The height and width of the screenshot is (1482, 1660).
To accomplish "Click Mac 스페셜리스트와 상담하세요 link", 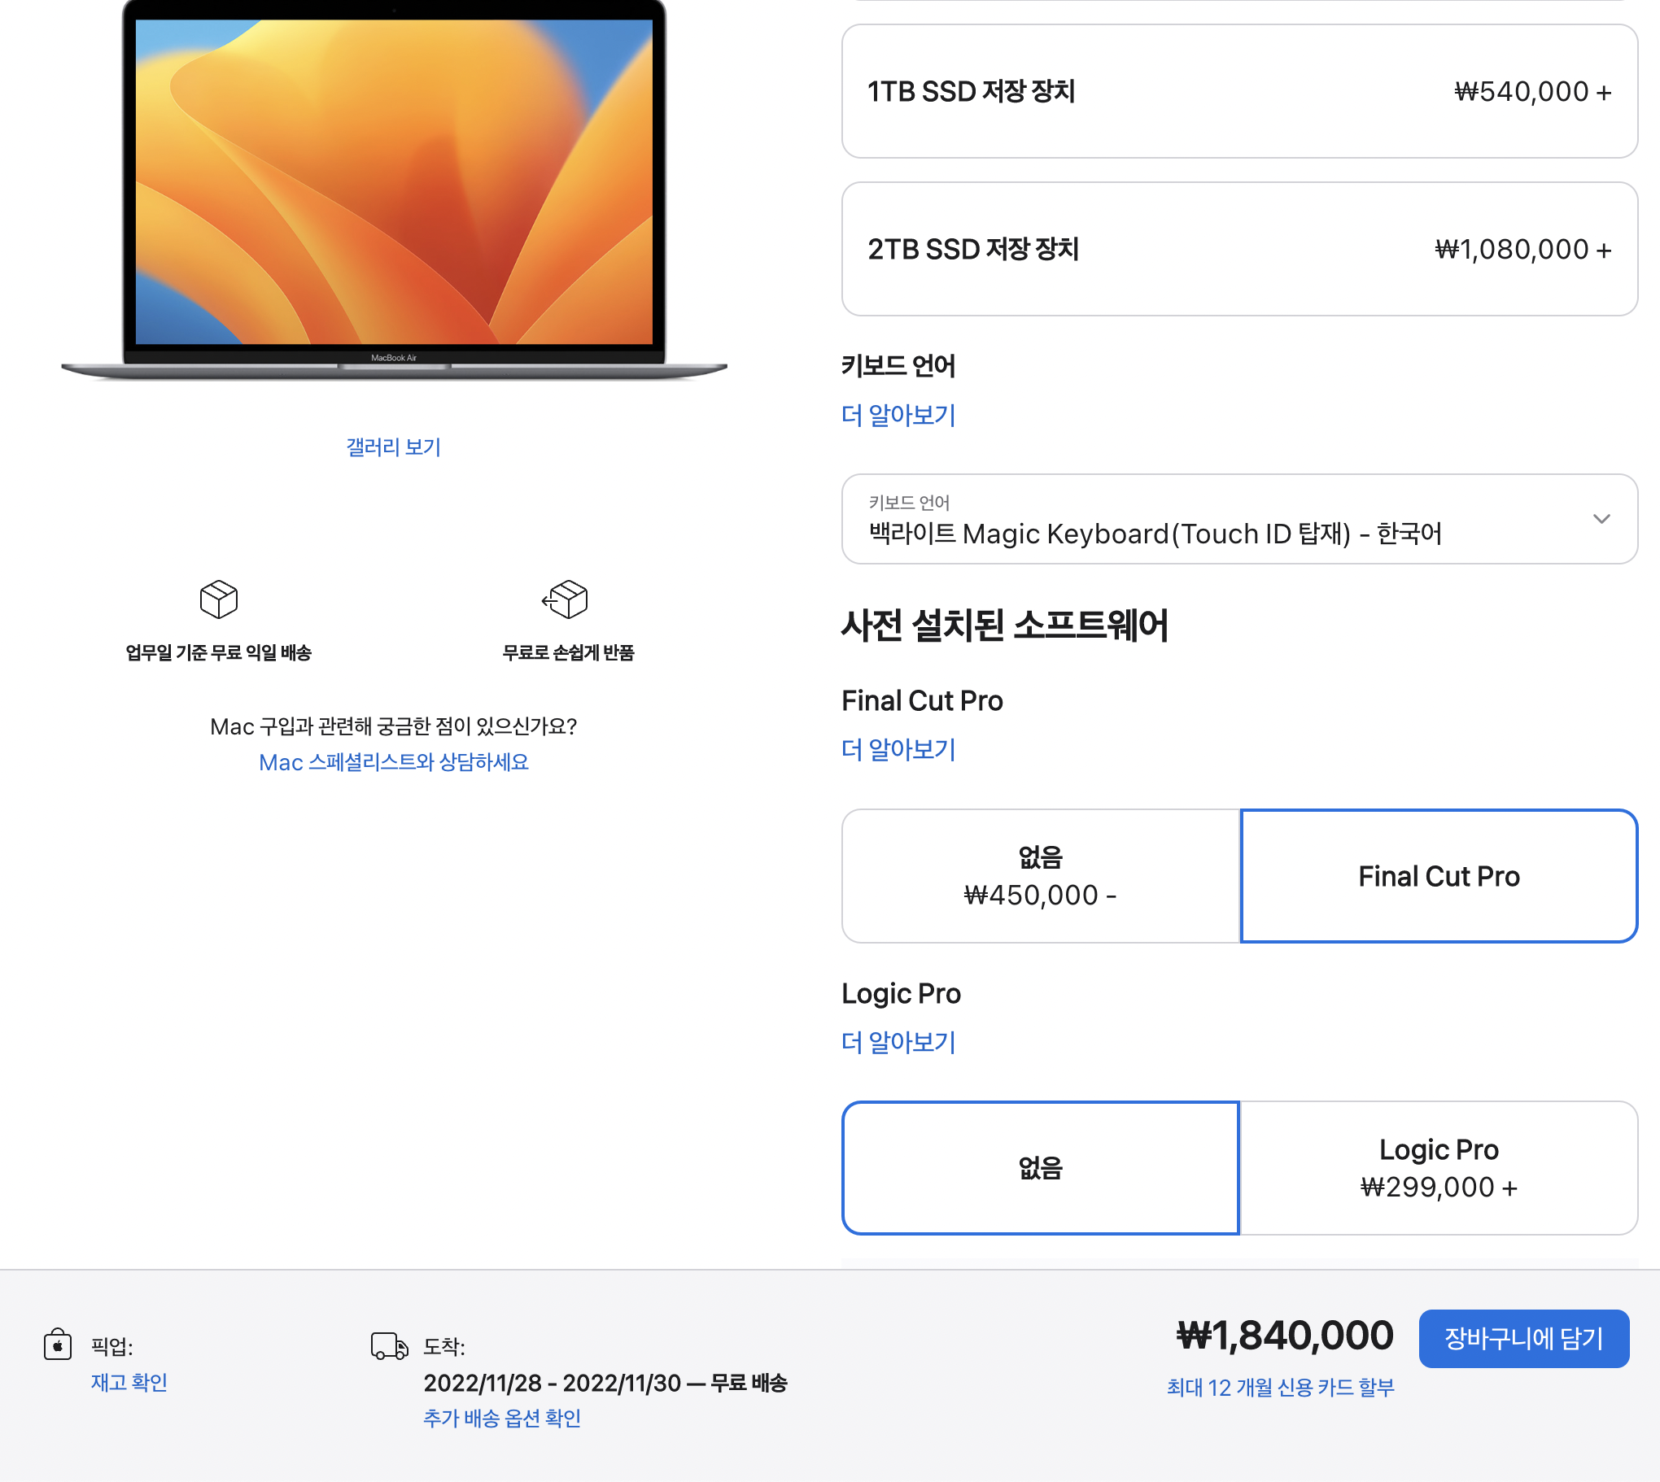I will tap(393, 762).
